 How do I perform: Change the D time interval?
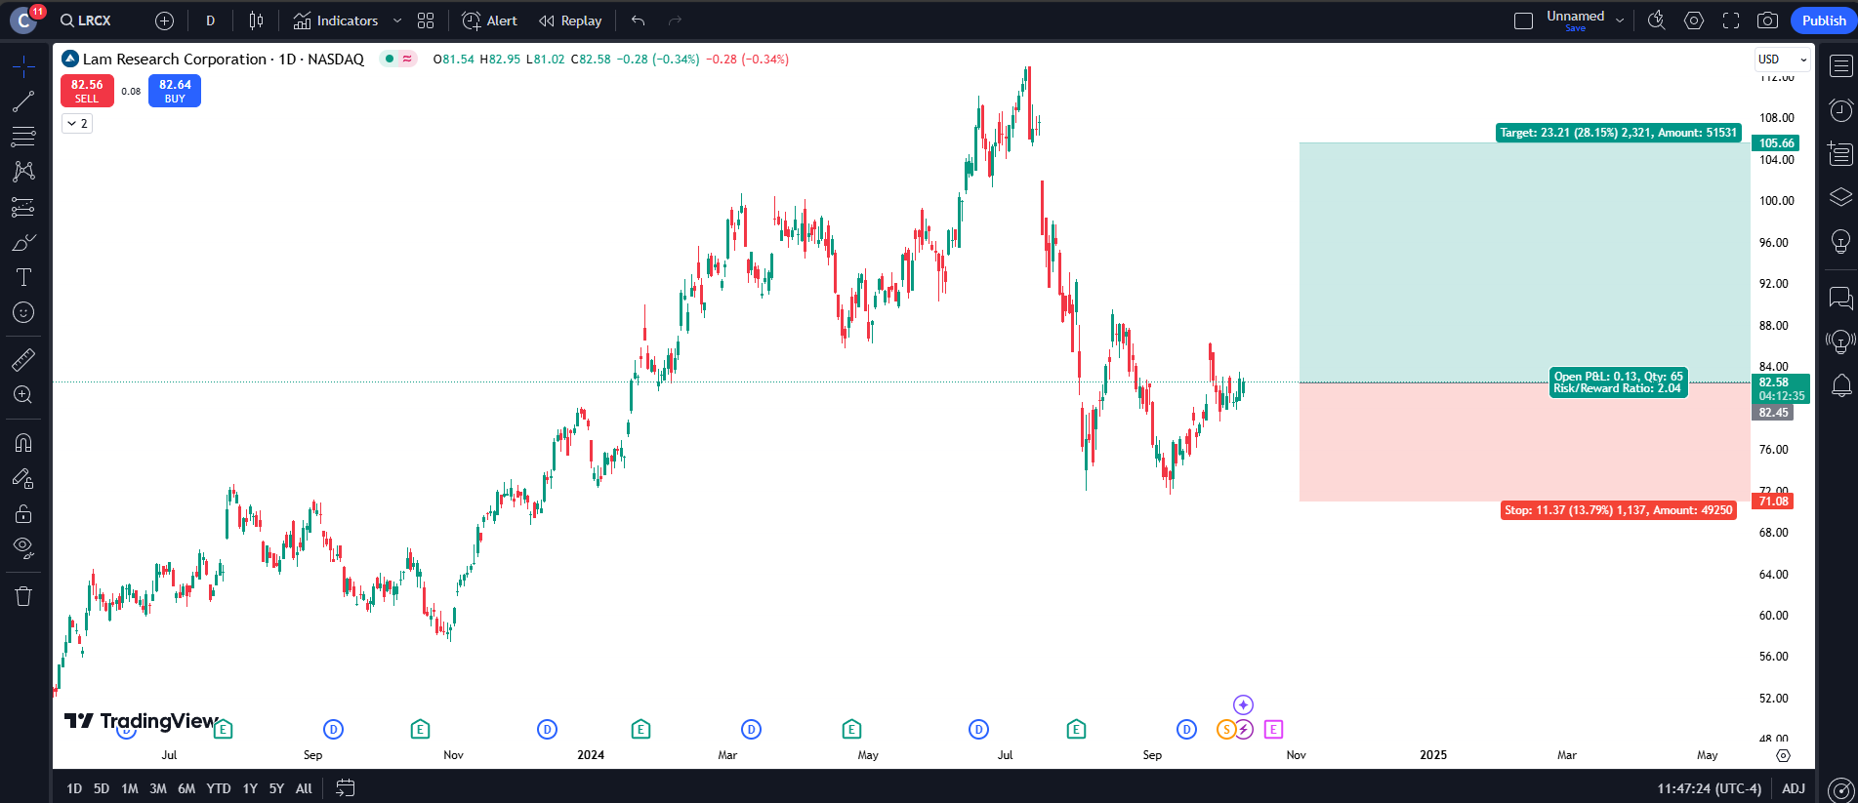point(210,20)
